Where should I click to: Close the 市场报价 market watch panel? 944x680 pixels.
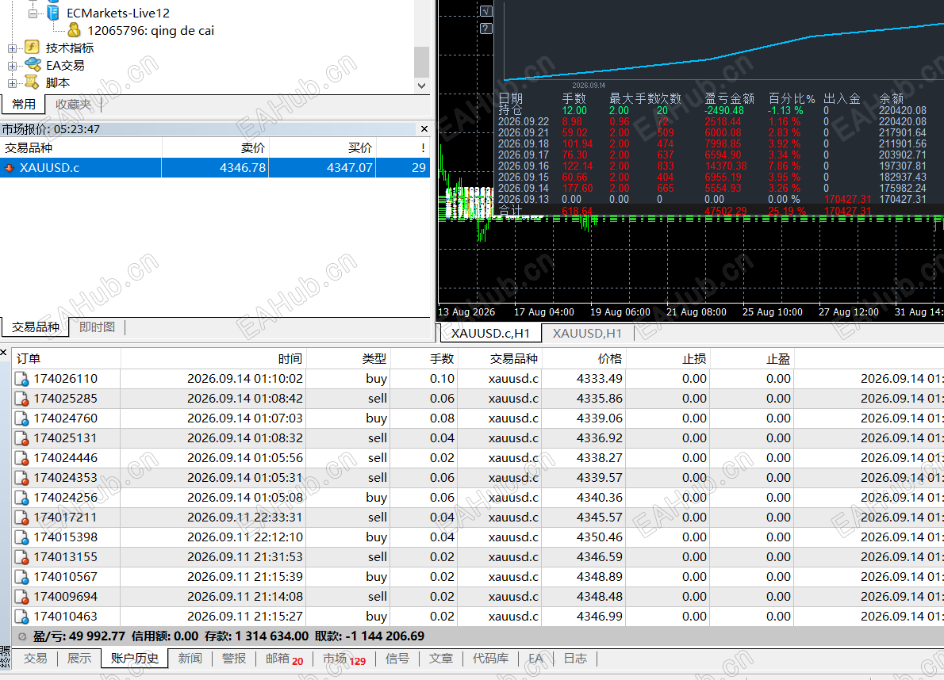[424, 128]
